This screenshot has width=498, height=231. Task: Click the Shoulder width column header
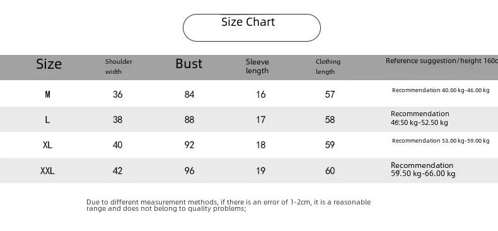119,66
